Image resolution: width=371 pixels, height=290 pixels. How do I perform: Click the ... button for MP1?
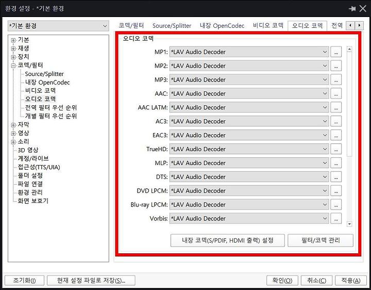(x=336, y=52)
